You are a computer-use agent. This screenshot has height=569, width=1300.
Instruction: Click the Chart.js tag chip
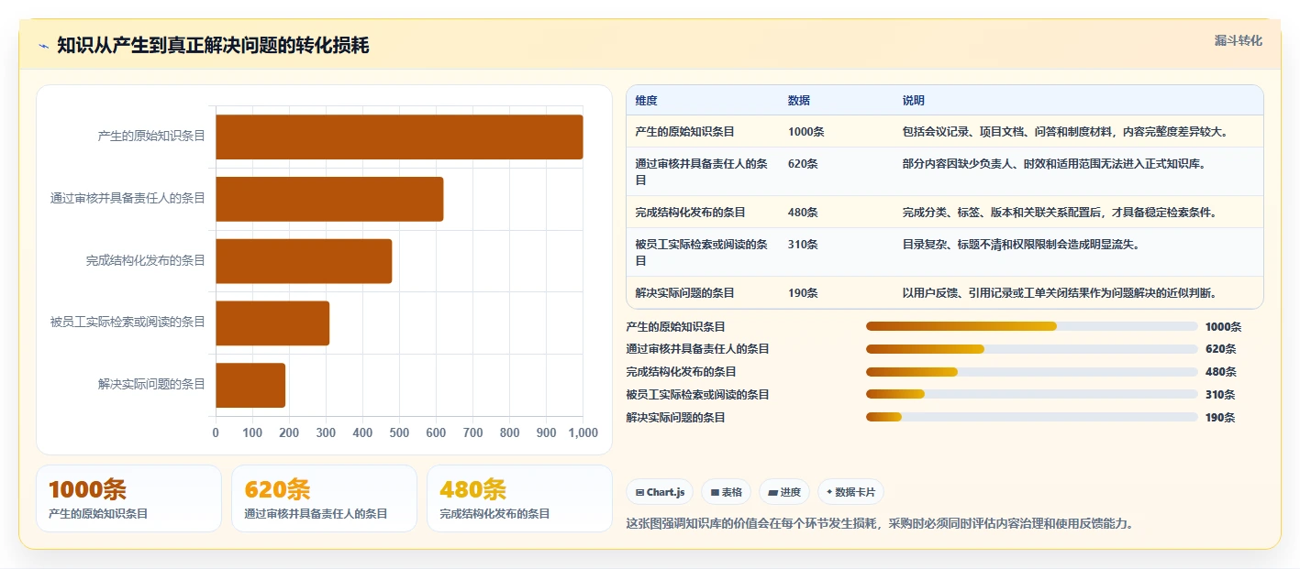660,492
